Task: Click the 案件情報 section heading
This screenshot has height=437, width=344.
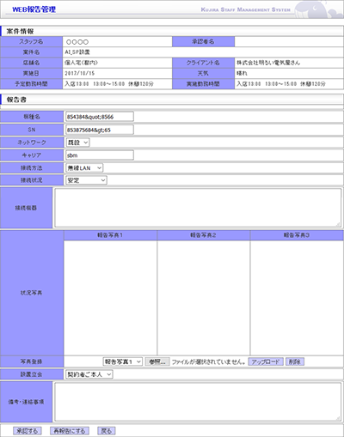Action: 20,31
